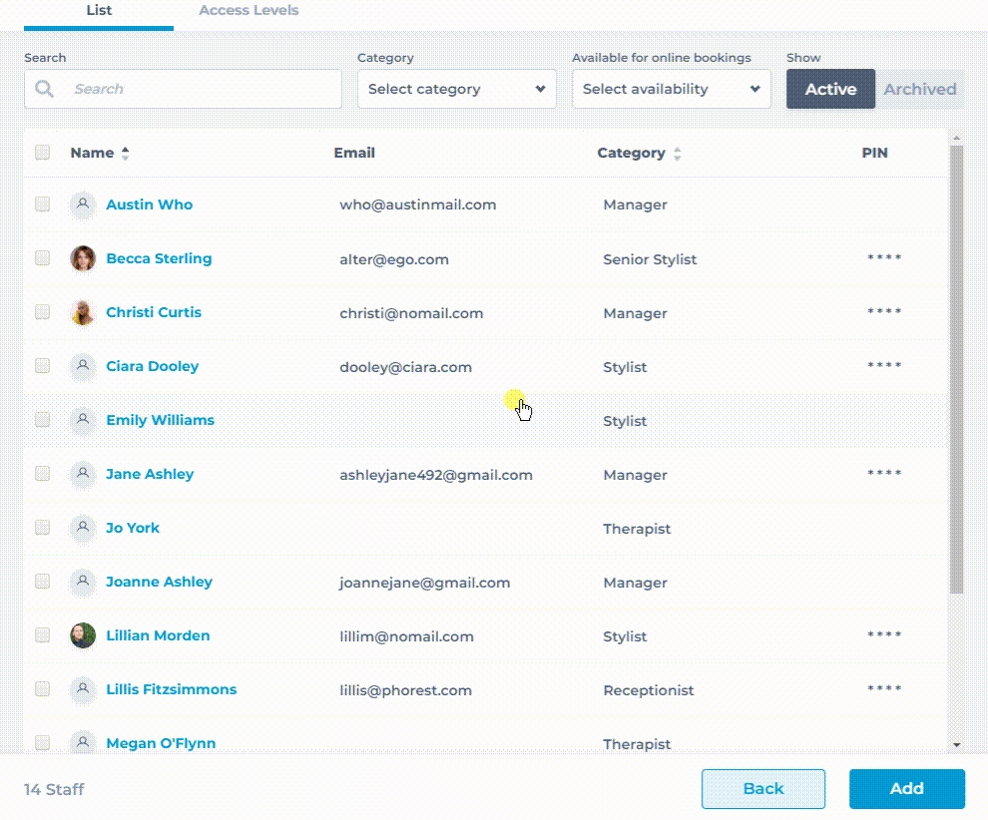Select the checkbox next to Austin Who
Viewport: 988px width, 820px height.
tap(41, 205)
